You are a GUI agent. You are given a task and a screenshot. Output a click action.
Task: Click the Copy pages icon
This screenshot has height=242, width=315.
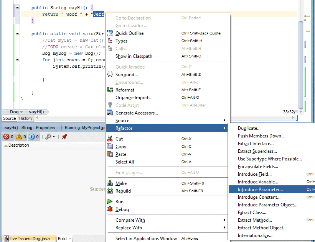[110, 146]
